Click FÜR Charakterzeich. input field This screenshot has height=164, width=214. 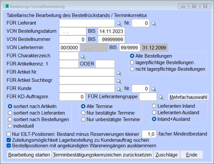[x=69, y=56]
